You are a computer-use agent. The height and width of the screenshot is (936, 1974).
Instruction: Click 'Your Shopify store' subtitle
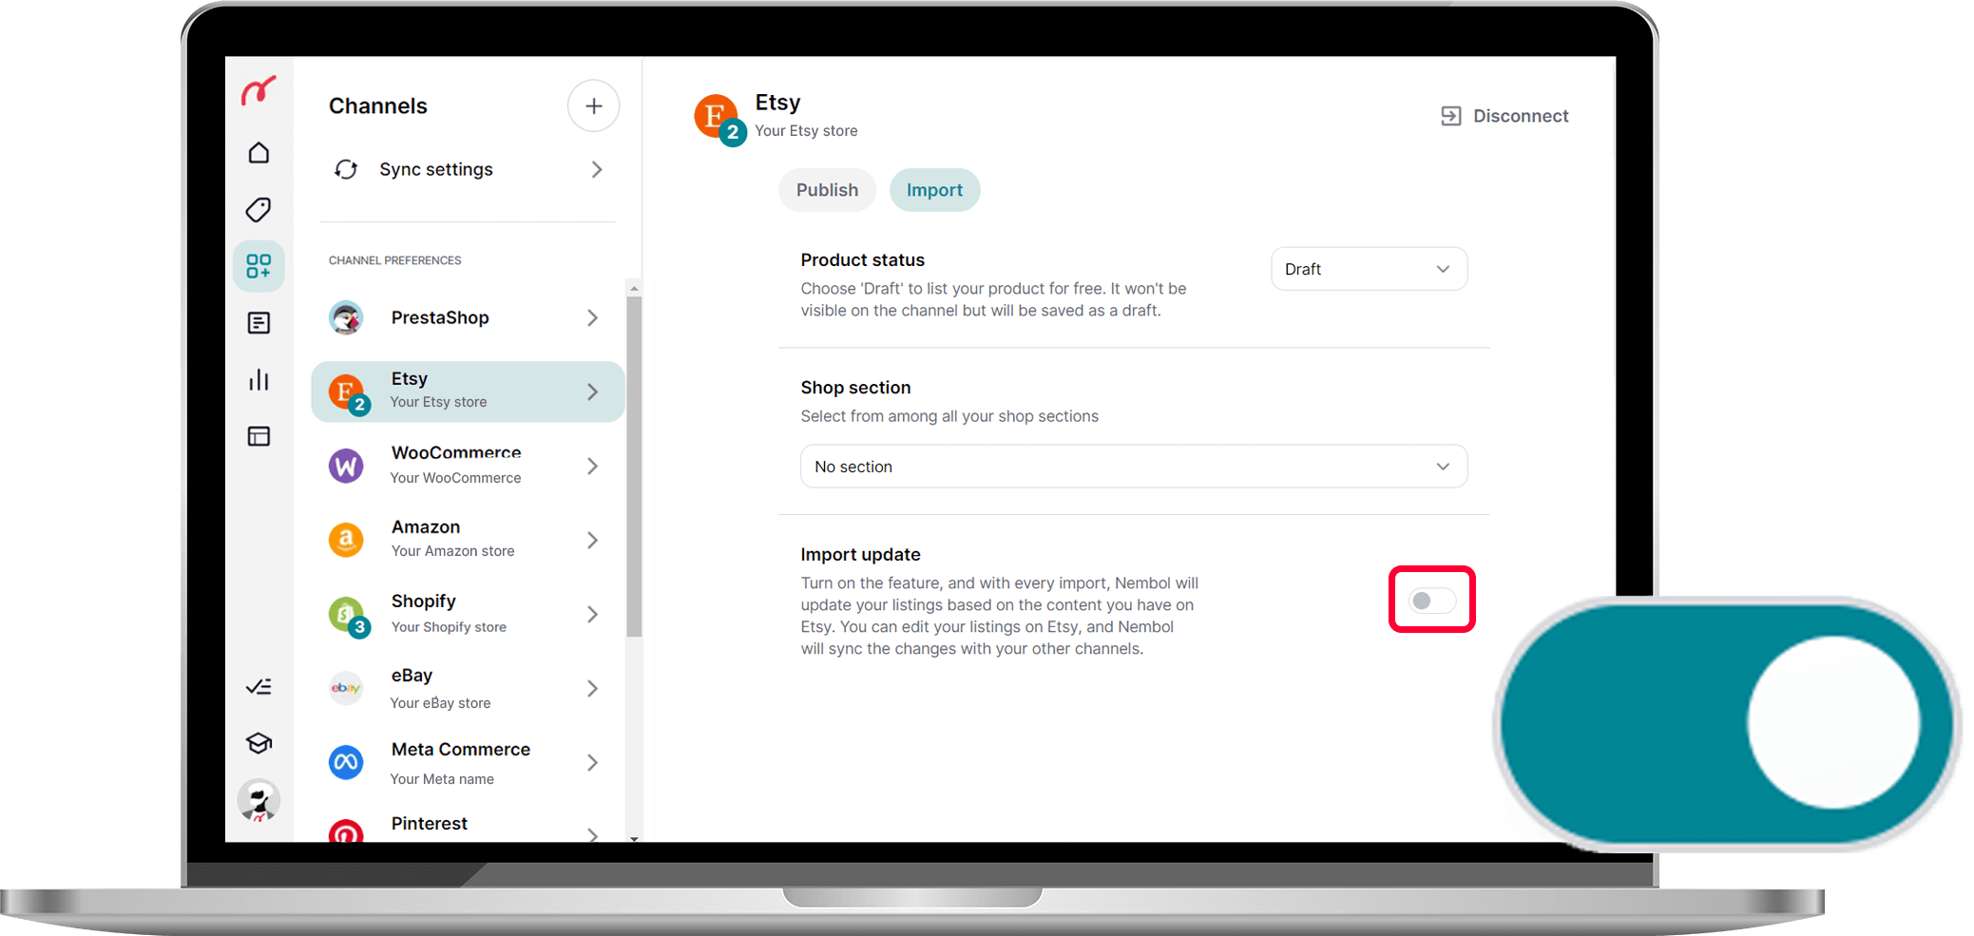coord(449,627)
